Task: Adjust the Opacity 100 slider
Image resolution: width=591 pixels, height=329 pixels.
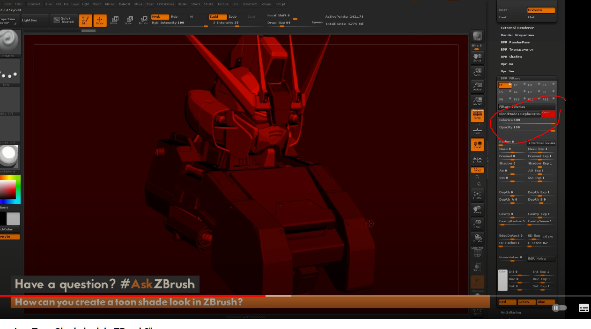Action: (x=527, y=128)
